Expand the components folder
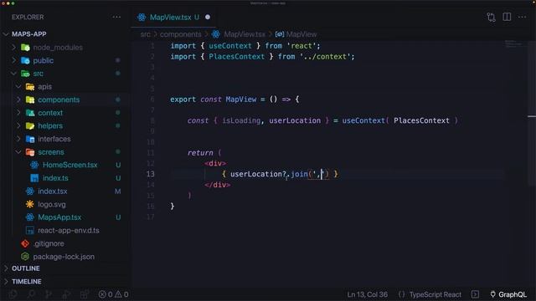This screenshot has height=301, width=536. [18, 99]
